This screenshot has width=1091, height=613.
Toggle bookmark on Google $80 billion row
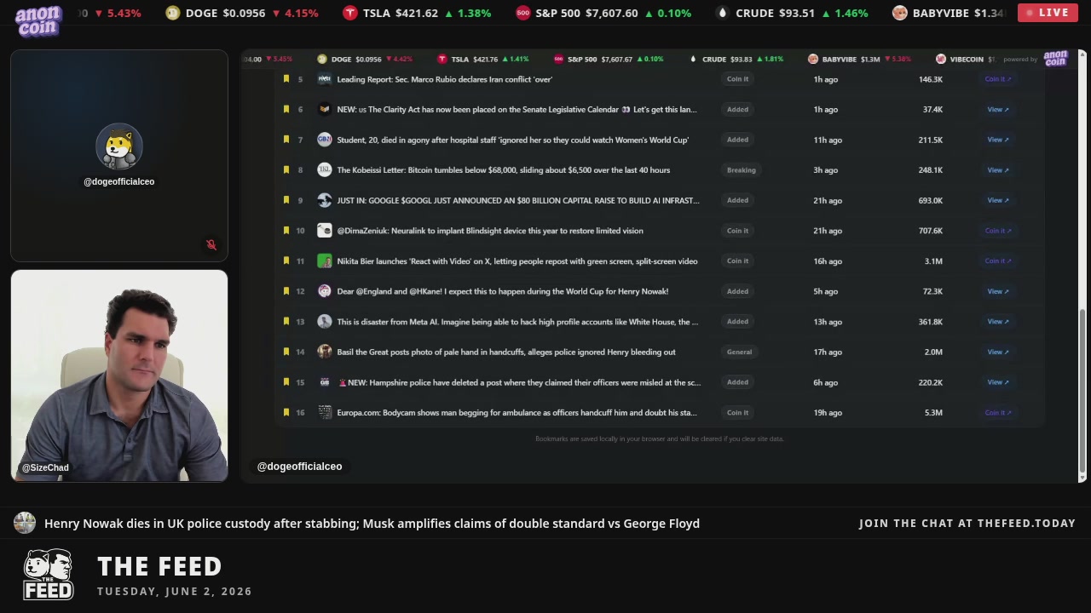[x=286, y=200]
